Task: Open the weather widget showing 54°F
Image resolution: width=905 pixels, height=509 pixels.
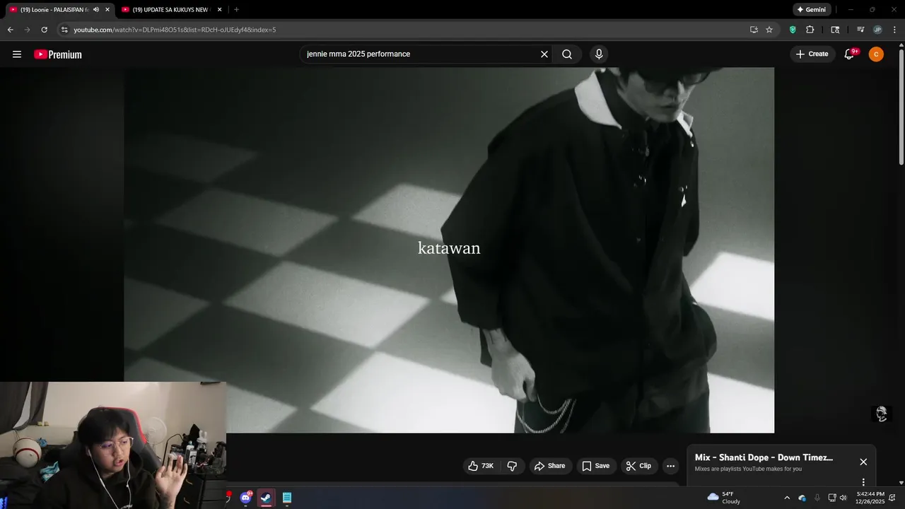Action: (x=724, y=498)
